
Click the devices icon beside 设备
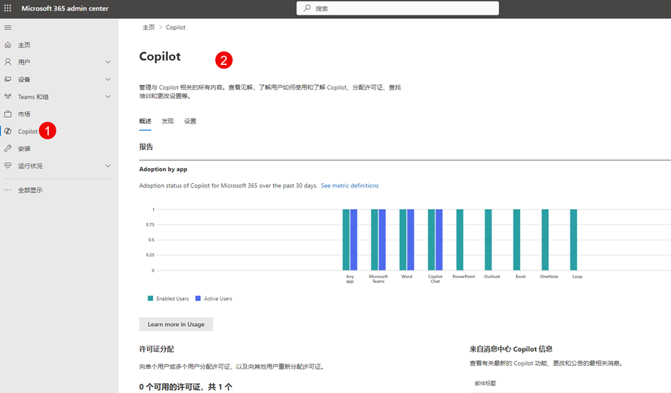click(8, 79)
